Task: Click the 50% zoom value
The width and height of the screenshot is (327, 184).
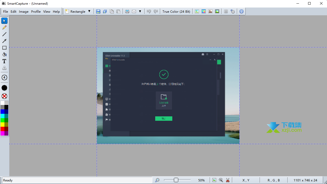Action: tap(201, 180)
